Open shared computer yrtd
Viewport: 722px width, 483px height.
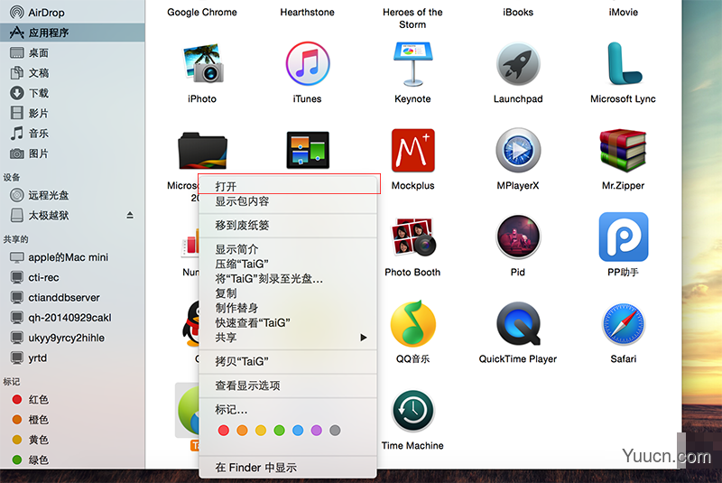tap(72, 358)
